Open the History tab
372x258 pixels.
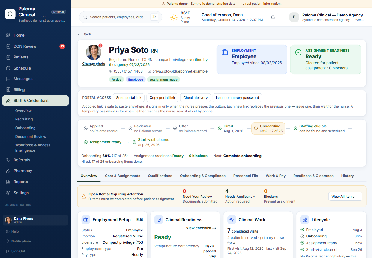point(348,176)
